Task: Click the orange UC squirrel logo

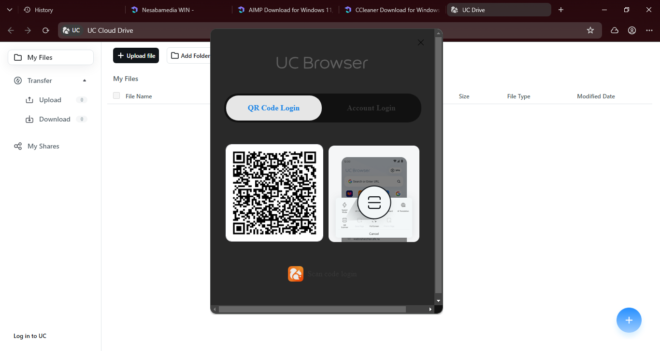Action: point(296,274)
